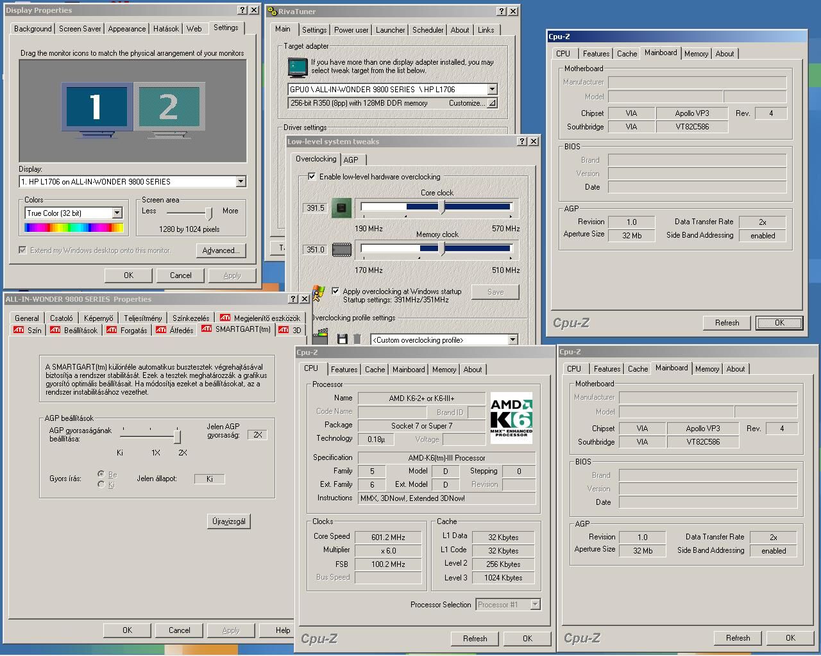
Task: Open the Processor Selection dropdown in Cpu-Z
Action: point(535,604)
